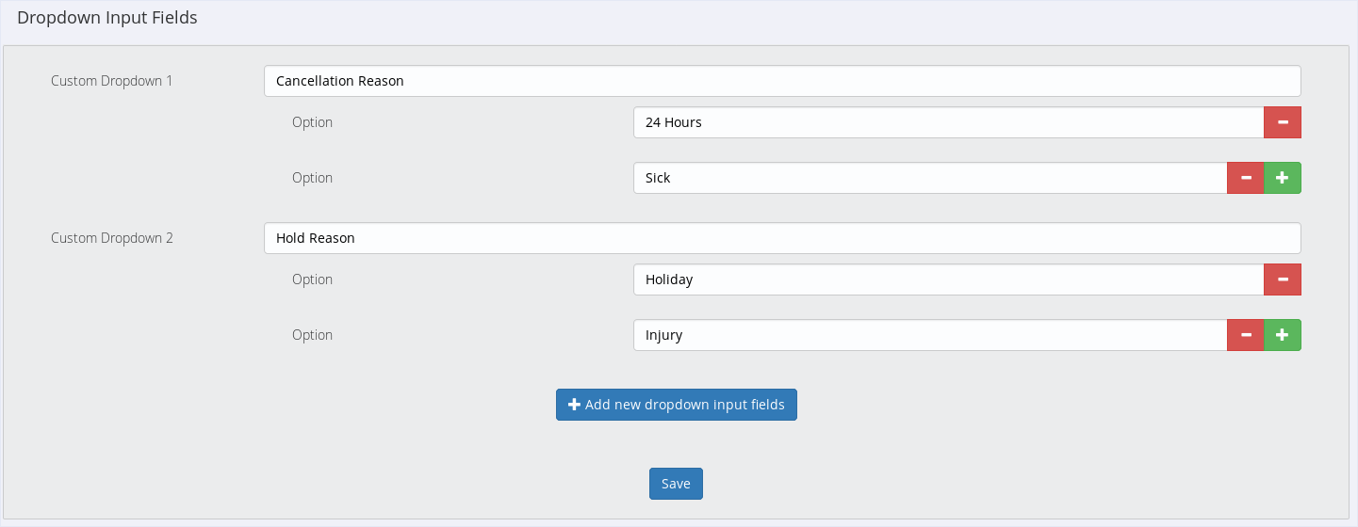This screenshot has width=1358, height=527.
Task: Save the dropdown input fields
Action: (676, 484)
